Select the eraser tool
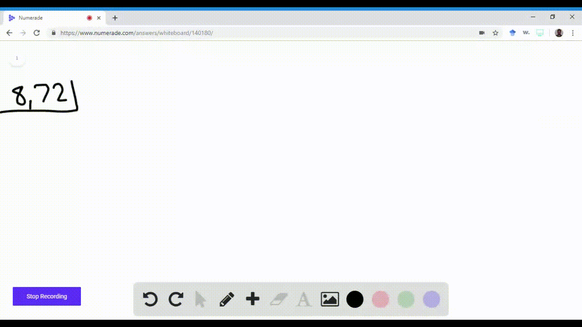The width and height of the screenshot is (582, 327). [279, 299]
